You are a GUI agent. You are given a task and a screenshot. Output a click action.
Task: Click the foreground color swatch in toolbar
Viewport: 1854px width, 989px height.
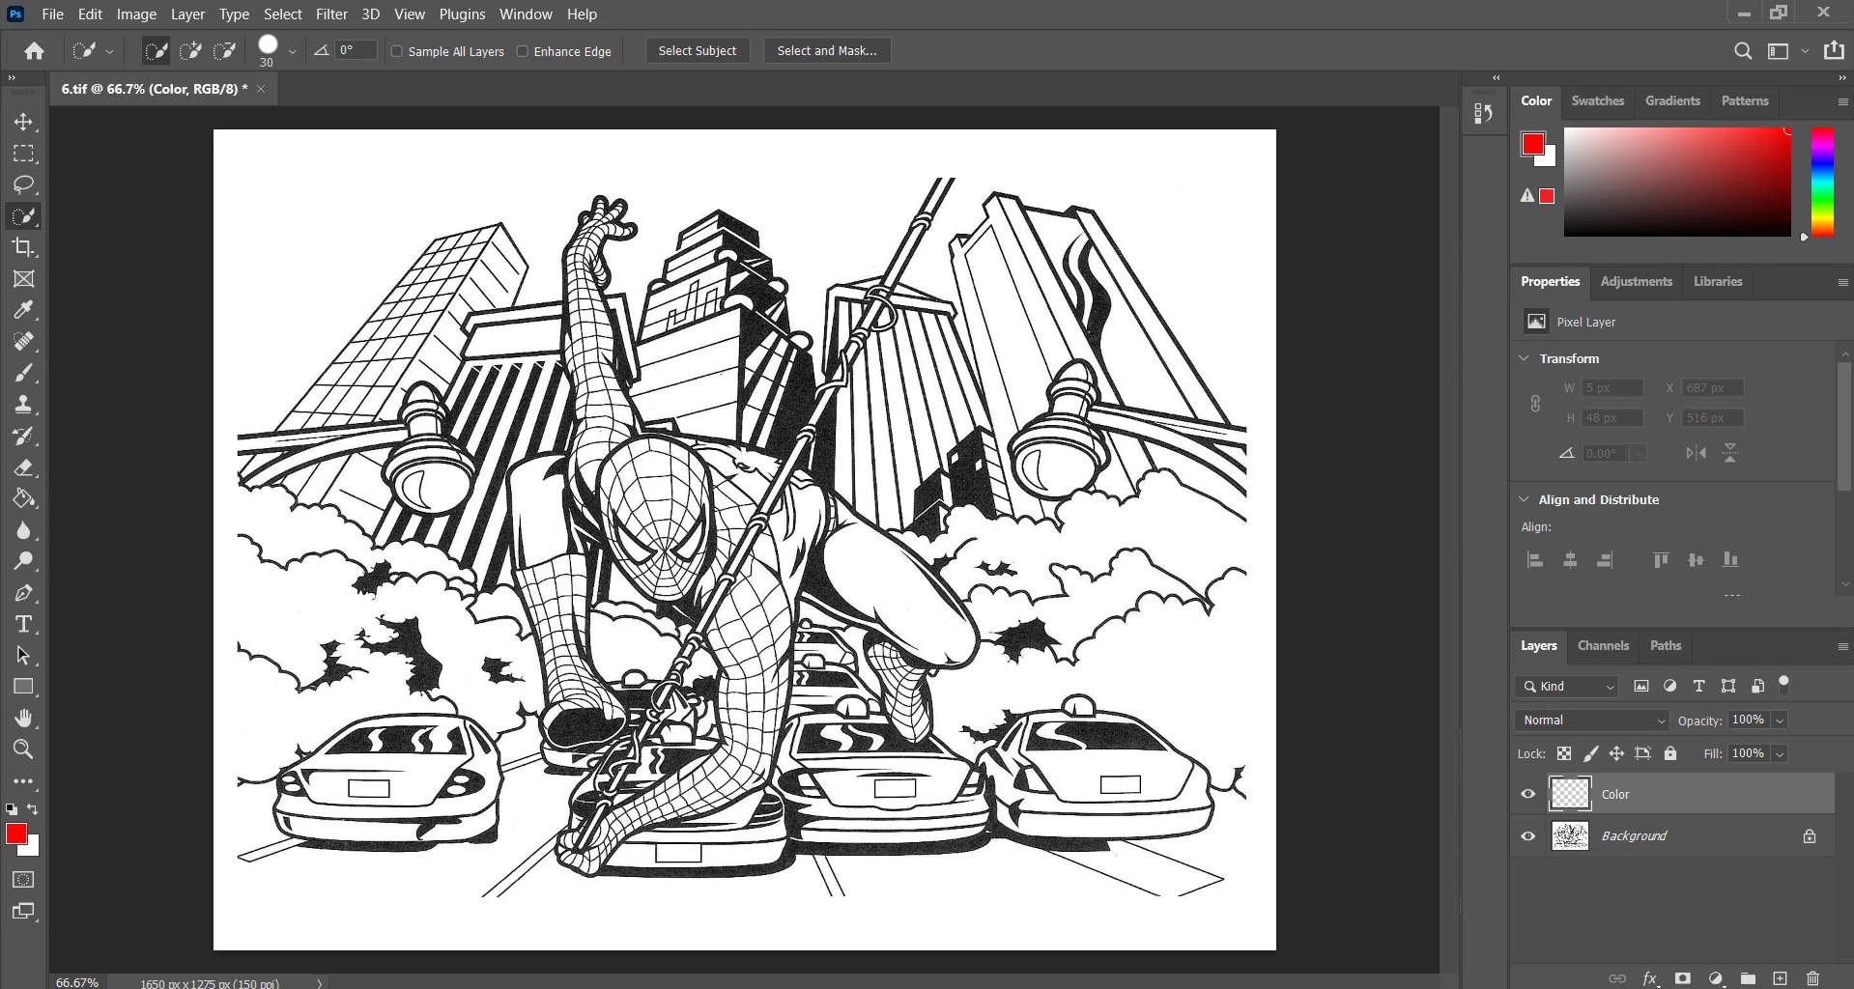click(x=16, y=834)
